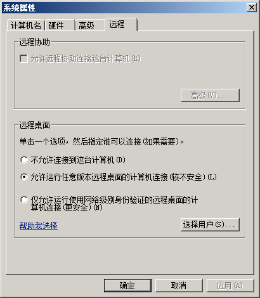Select 不允许连接到这台计算机 radio button
This screenshot has width=260, height=298.
coord(24,160)
